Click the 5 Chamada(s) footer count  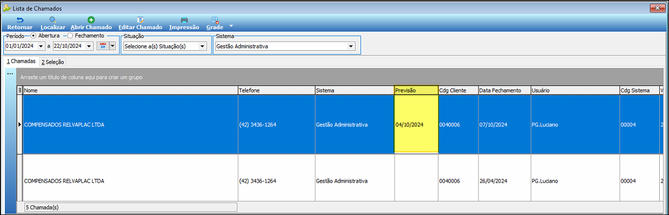point(130,207)
